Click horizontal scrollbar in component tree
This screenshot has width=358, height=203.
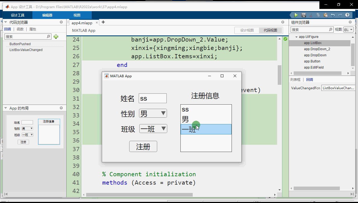317,73
